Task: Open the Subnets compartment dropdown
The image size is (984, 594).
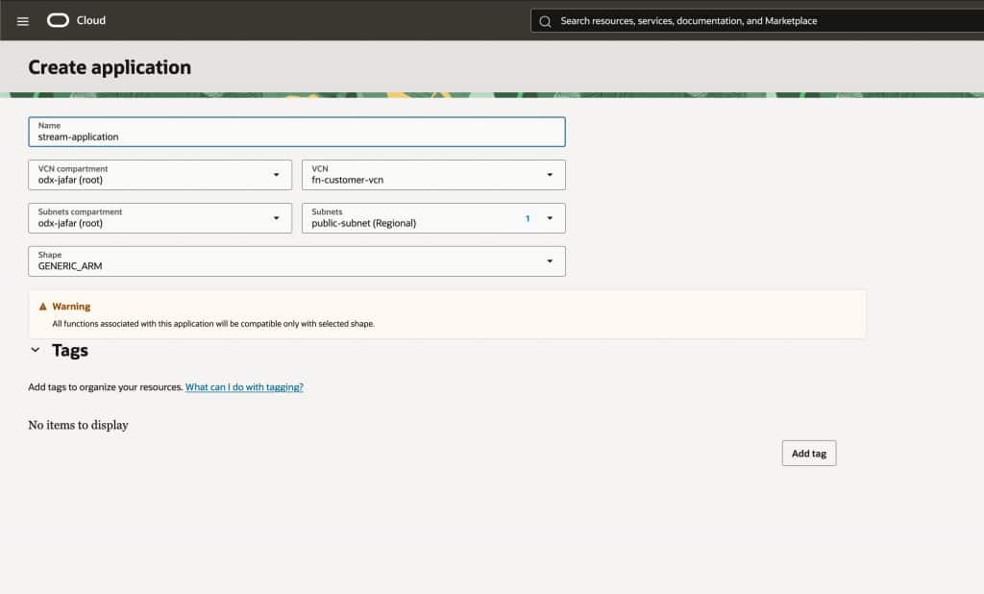Action: click(x=160, y=218)
